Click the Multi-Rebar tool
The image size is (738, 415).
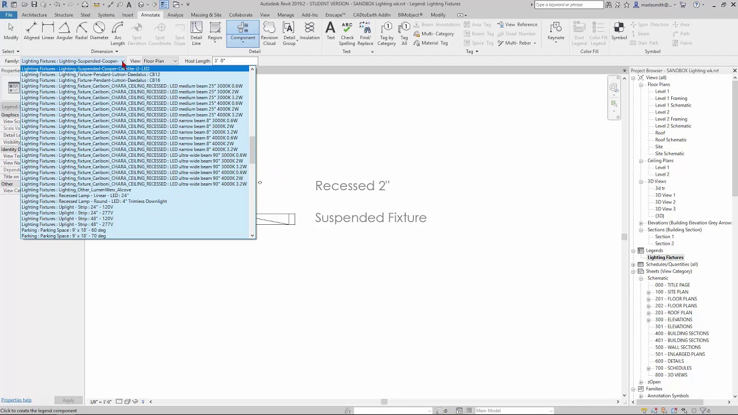click(x=517, y=43)
